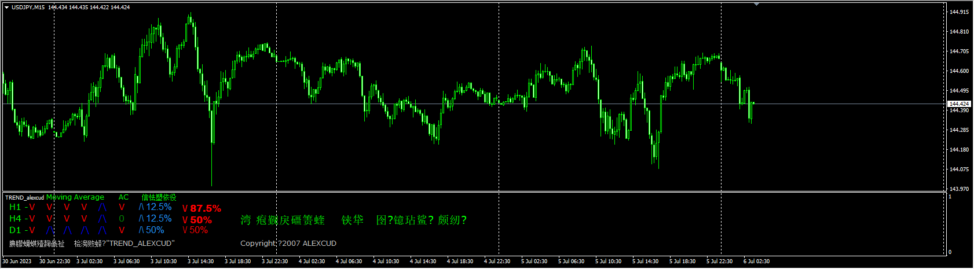This screenshot has width=974, height=269.
Task: Click the 3 Jul 06:30 time label
Action: pos(126,261)
